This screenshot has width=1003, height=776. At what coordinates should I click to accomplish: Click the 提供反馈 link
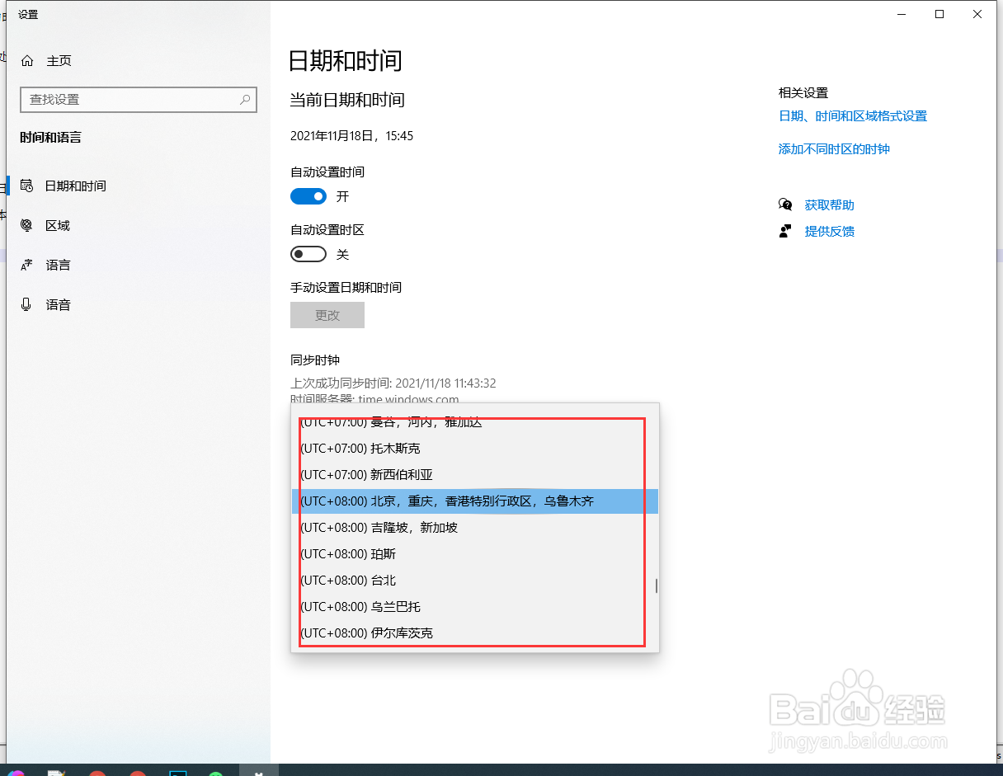pyautogui.click(x=830, y=232)
